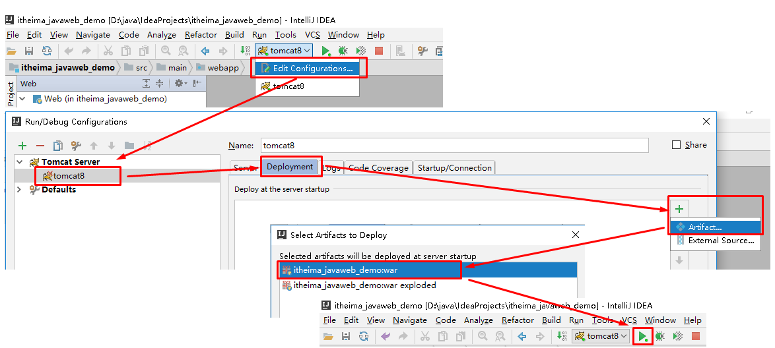Open the tomcat8 run configuration combo in upper IDEA window
The image size is (775, 348).
point(285,50)
